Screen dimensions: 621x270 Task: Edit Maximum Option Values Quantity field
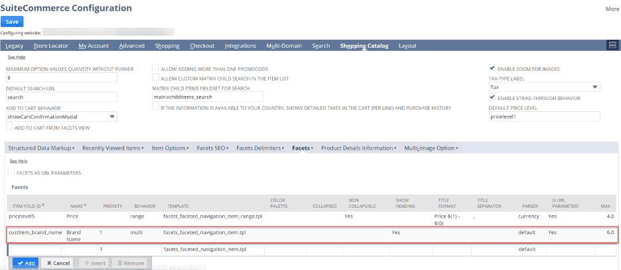pos(62,78)
